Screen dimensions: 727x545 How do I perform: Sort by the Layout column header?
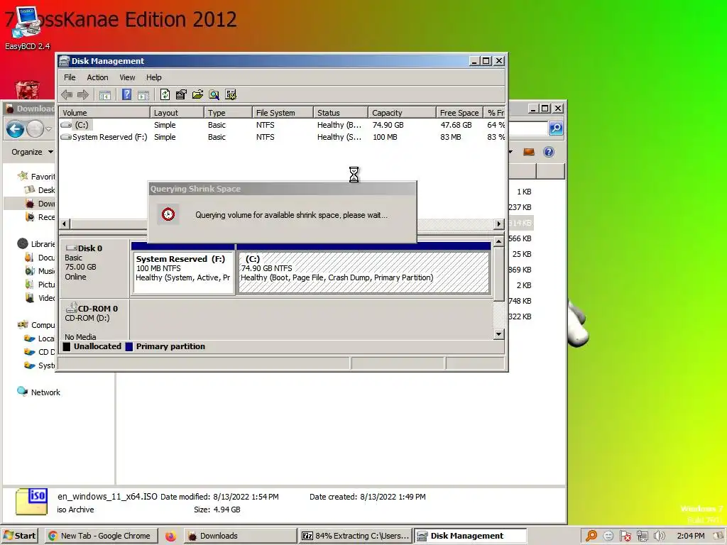[x=177, y=113]
